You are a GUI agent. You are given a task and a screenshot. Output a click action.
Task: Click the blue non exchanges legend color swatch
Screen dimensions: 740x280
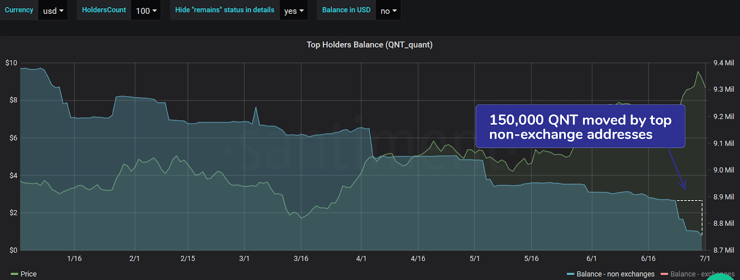(571, 274)
